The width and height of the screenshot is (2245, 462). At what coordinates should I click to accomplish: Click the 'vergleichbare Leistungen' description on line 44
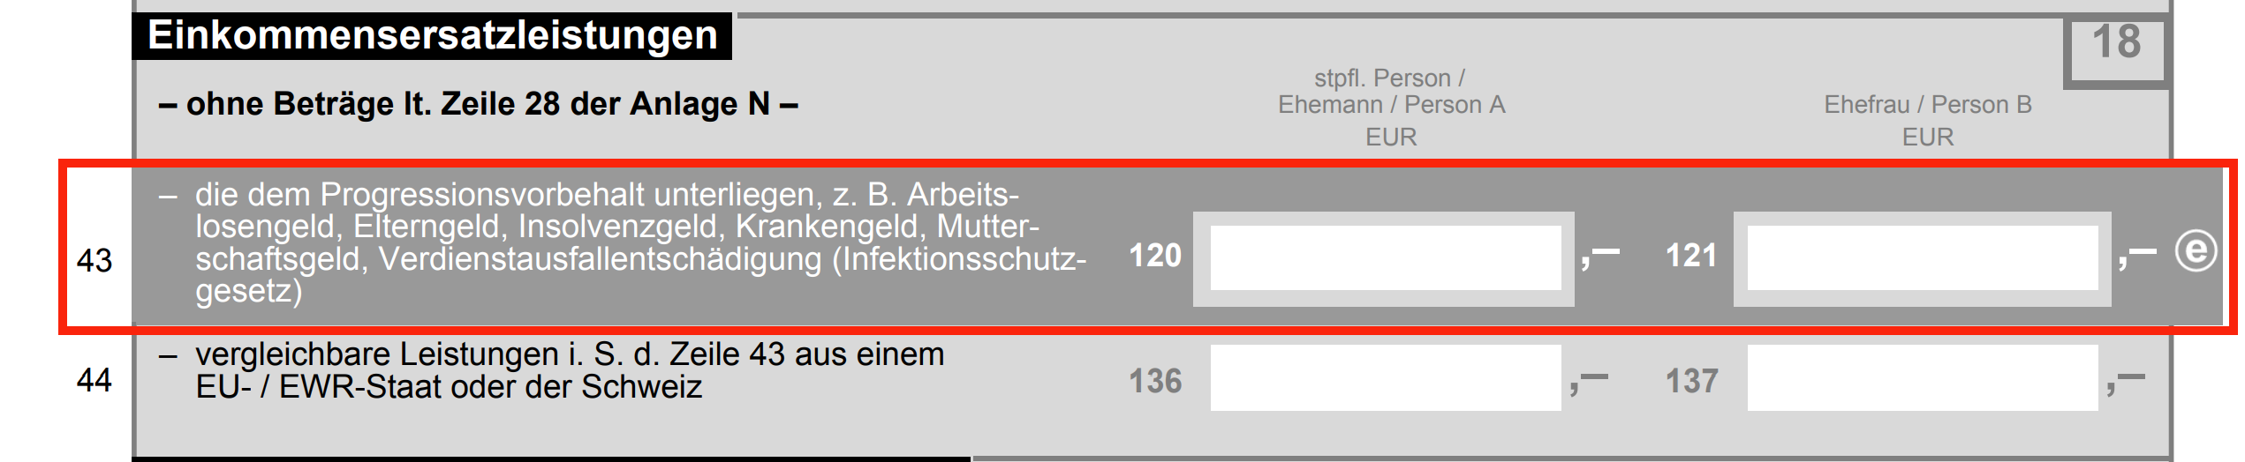coord(552,370)
